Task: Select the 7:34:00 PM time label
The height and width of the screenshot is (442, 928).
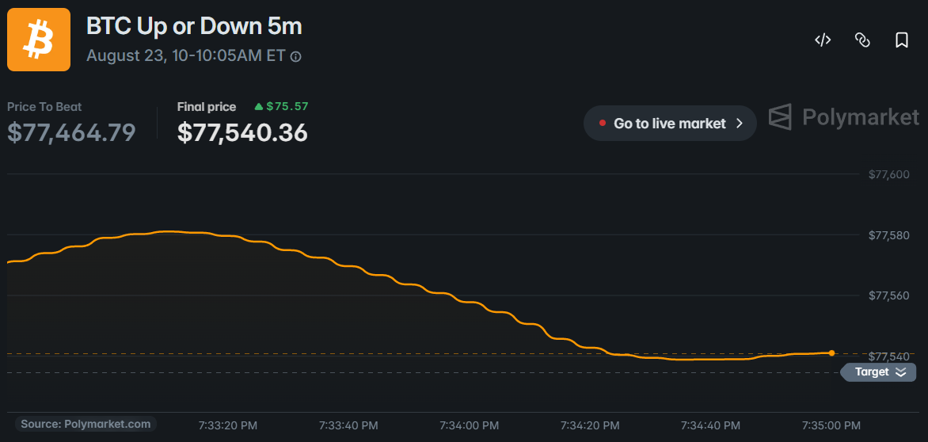Action: [x=470, y=425]
